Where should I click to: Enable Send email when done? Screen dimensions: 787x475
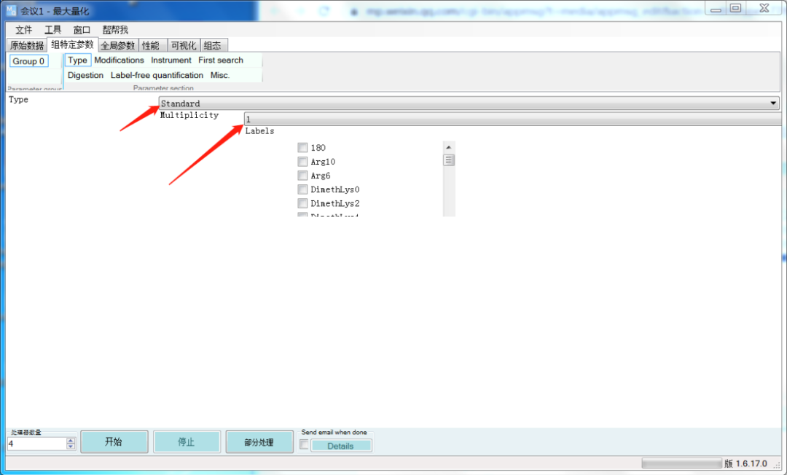[x=303, y=443]
